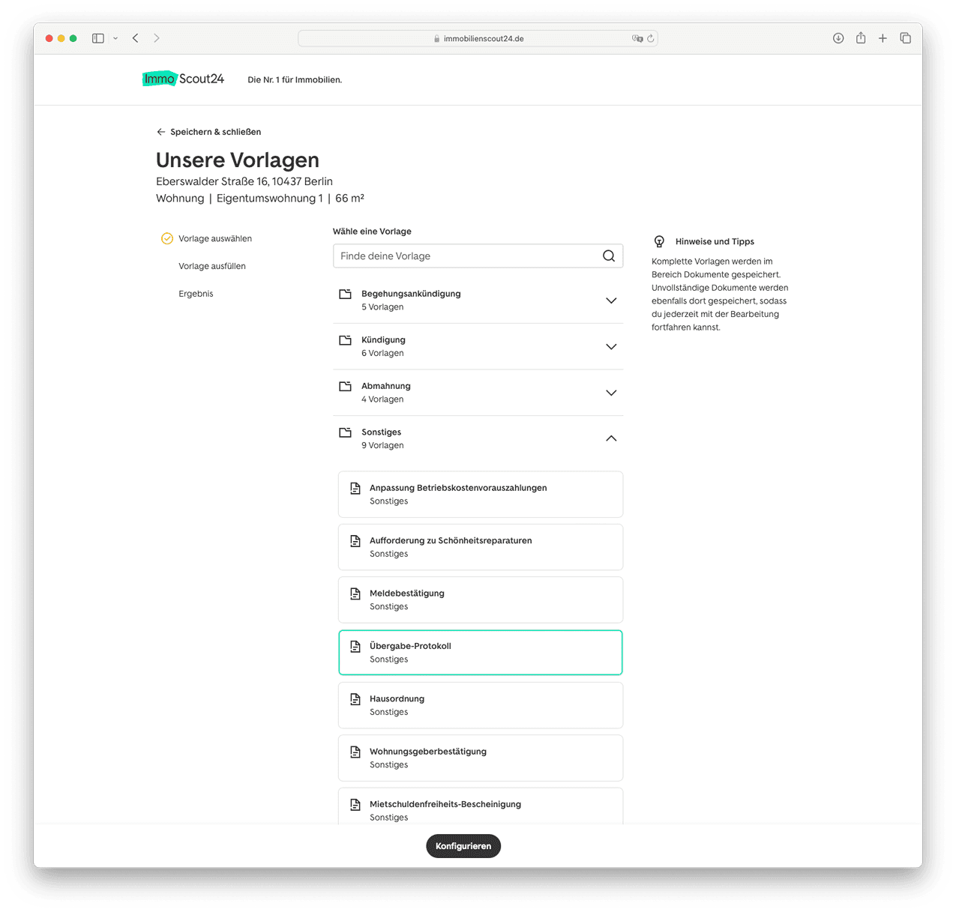Viewport: 956px width, 912px height.
Task: Go back with Safari back arrow
Action: (136, 38)
